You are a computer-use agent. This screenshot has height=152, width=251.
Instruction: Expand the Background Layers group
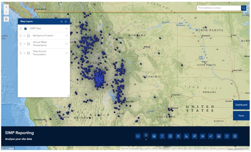point(24,36)
